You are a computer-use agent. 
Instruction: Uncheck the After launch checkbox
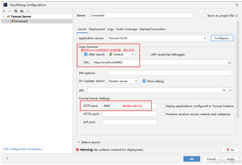point(86,54)
